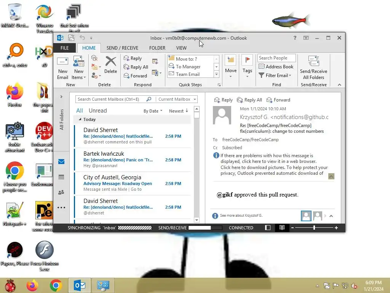Screen dimensions: 390x293
Task: Click the Outlook Help question mark
Action: (x=295, y=38)
